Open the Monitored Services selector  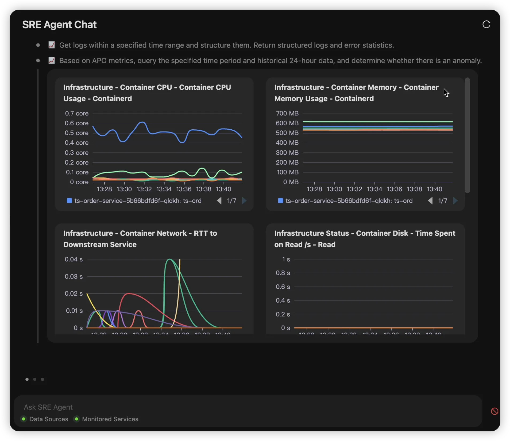pos(110,419)
